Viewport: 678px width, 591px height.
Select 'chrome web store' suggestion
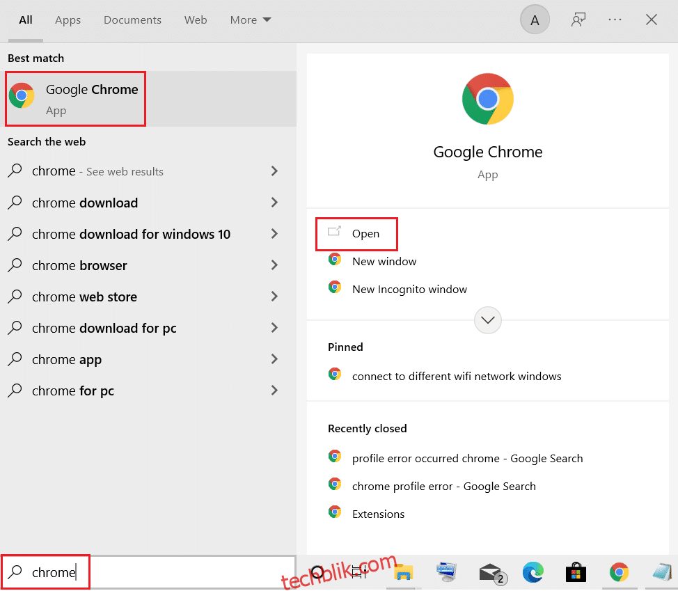(x=85, y=297)
